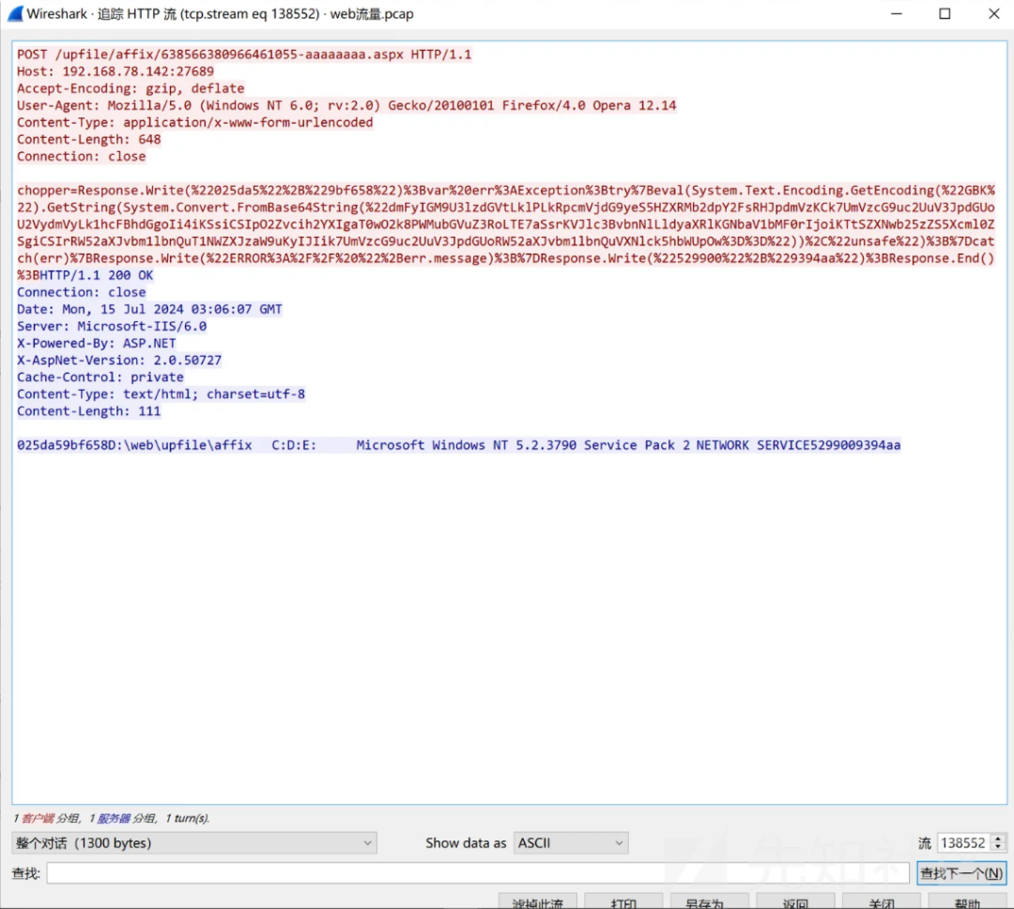This screenshot has height=909, width=1014.
Task: Click the 打印 print button
Action: tap(623, 901)
